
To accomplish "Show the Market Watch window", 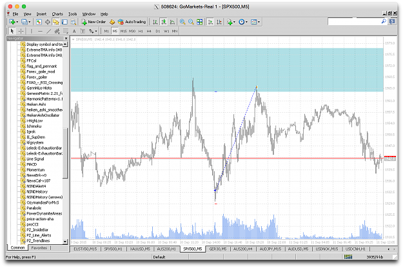I will pos(39,22).
